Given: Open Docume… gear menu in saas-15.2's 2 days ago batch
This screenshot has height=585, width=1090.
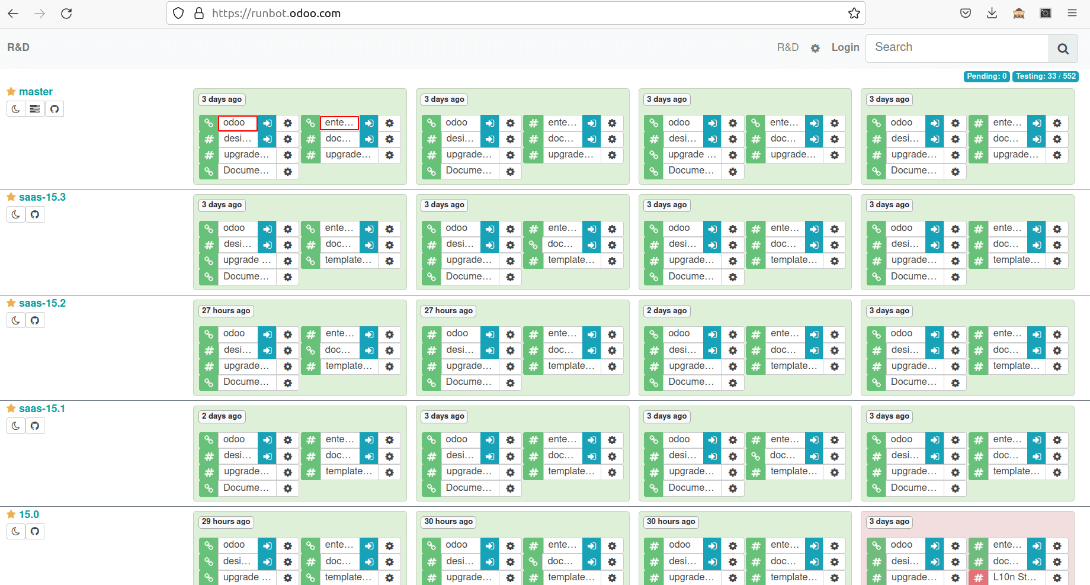Looking at the screenshot, I should pos(733,383).
